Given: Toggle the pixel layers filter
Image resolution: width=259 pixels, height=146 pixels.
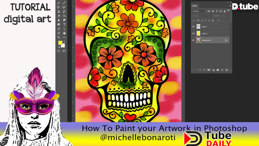Looking at the screenshot, I should [209, 11].
